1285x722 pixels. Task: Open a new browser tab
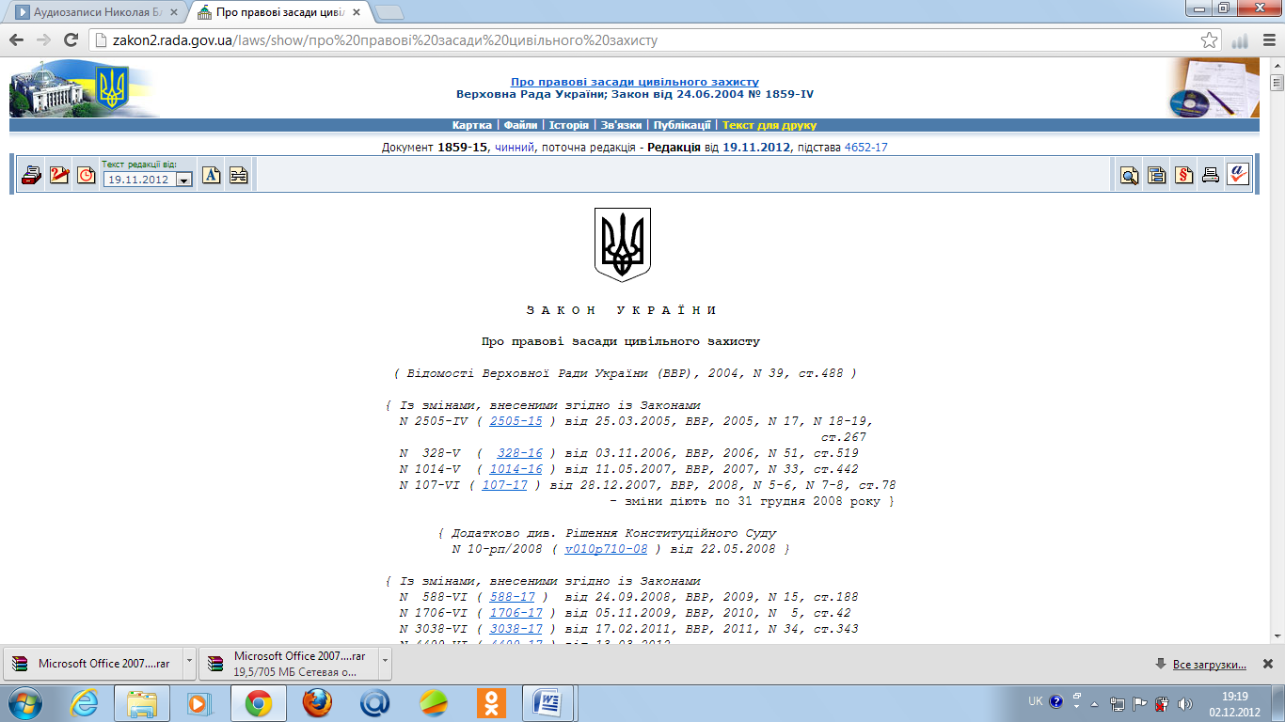point(389,12)
